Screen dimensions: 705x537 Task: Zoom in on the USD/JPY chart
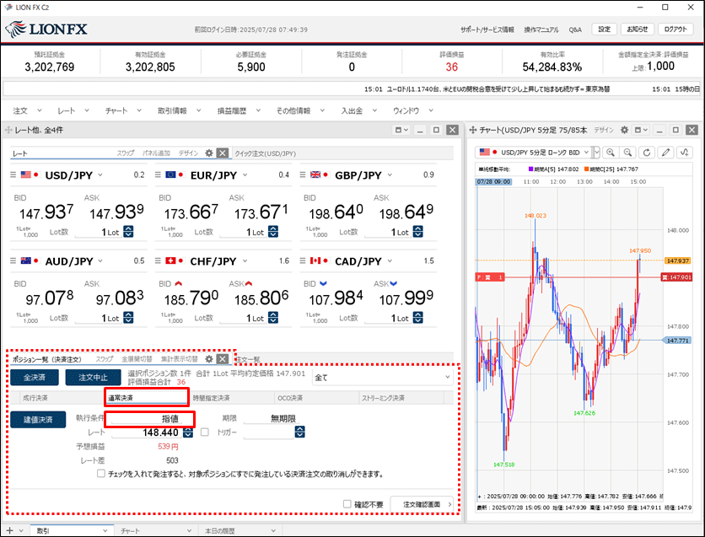coord(610,153)
